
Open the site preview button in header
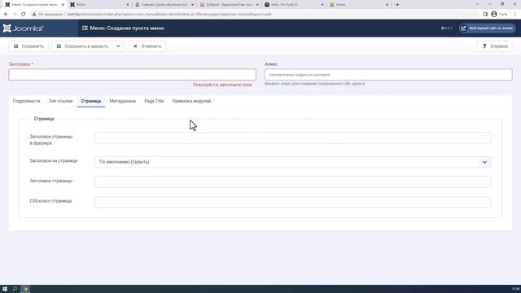tap(488, 28)
